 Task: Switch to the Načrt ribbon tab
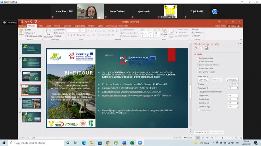pos(49,26)
